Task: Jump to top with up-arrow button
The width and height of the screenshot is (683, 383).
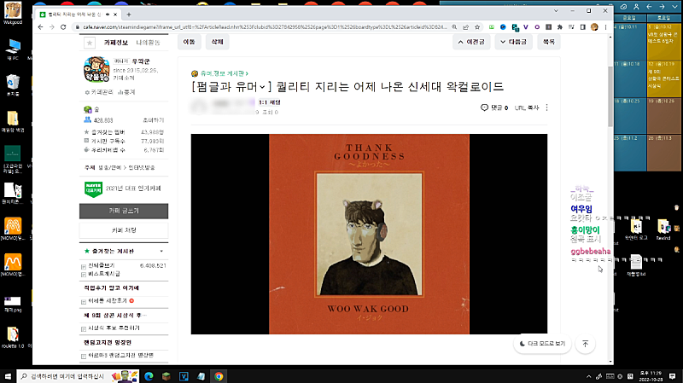Action: [585, 344]
